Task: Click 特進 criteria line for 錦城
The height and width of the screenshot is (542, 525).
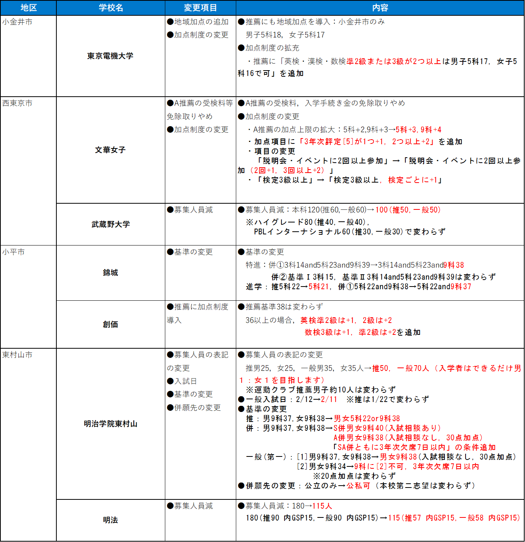Action: point(355,265)
